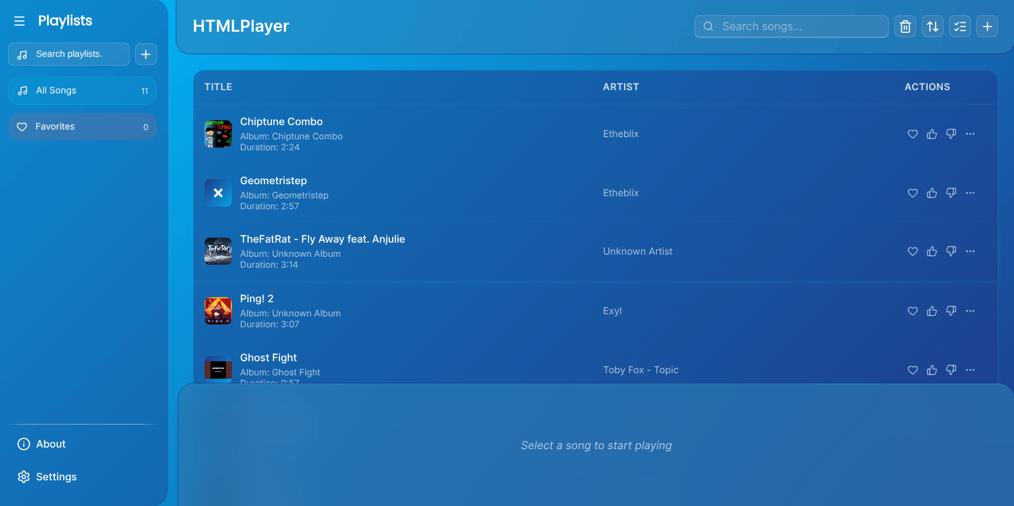This screenshot has height=506, width=1014.
Task: Focus the Search playlists field
Action: coord(69,54)
